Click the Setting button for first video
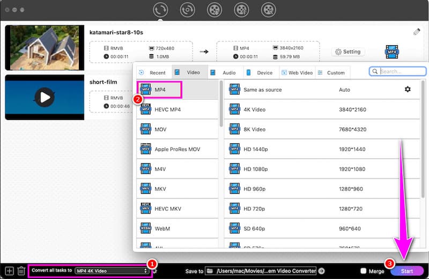429x279 pixels. pyautogui.click(x=347, y=52)
